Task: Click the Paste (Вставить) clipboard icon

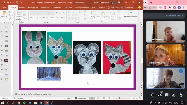Action: pos(5,13)
